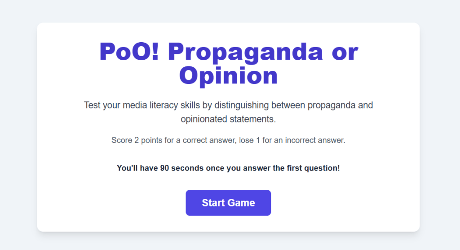Click the word "or" in the heading
The width and height of the screenshot is (460, 250).
tap(345, 52)
